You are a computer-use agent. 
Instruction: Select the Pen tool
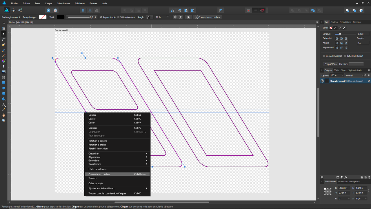click(4, 45)
